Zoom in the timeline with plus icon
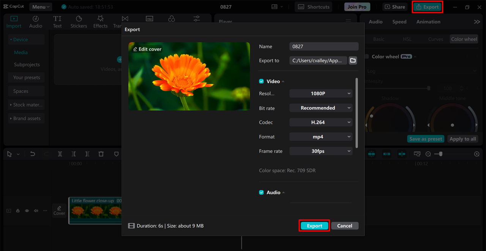The height and width of the screenshot is (251, 486). (x=477, y=154)
